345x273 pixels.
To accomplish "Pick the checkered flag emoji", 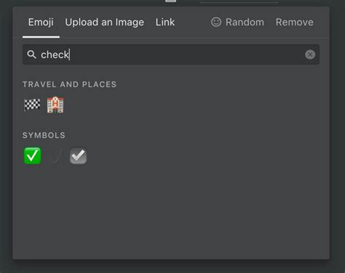I will coord(32,105).
